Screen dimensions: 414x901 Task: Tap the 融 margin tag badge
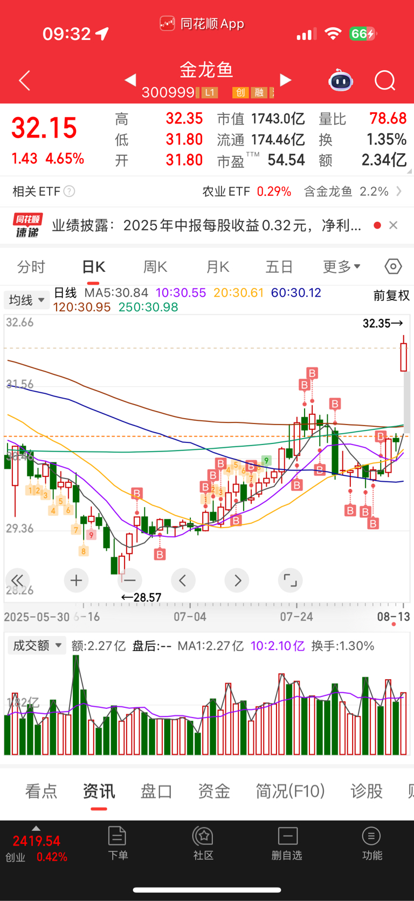259,92
